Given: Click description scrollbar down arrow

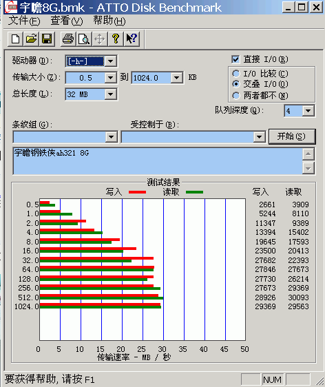Looking at the screenshot, I should (x=308, y=168).
